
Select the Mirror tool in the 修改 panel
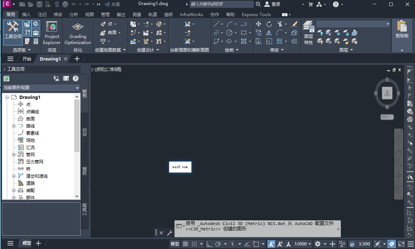pyautogui.click(x=269, y=32)
